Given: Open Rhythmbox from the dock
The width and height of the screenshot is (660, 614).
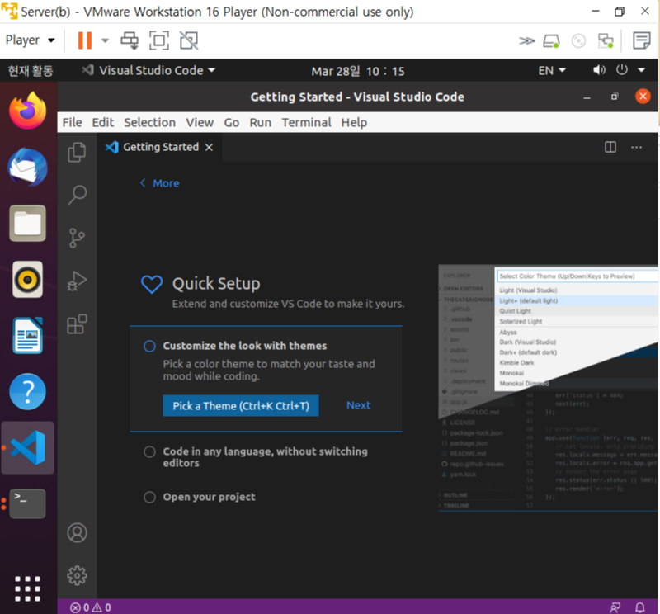Looking at the screenshot, I should (28, 279).
